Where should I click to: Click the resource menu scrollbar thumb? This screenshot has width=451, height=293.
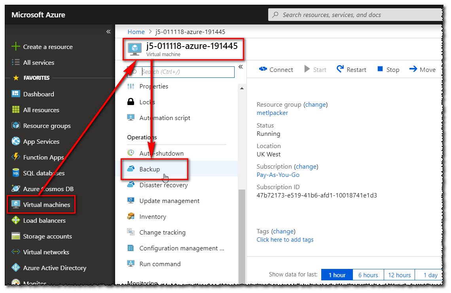click(242, 237)
